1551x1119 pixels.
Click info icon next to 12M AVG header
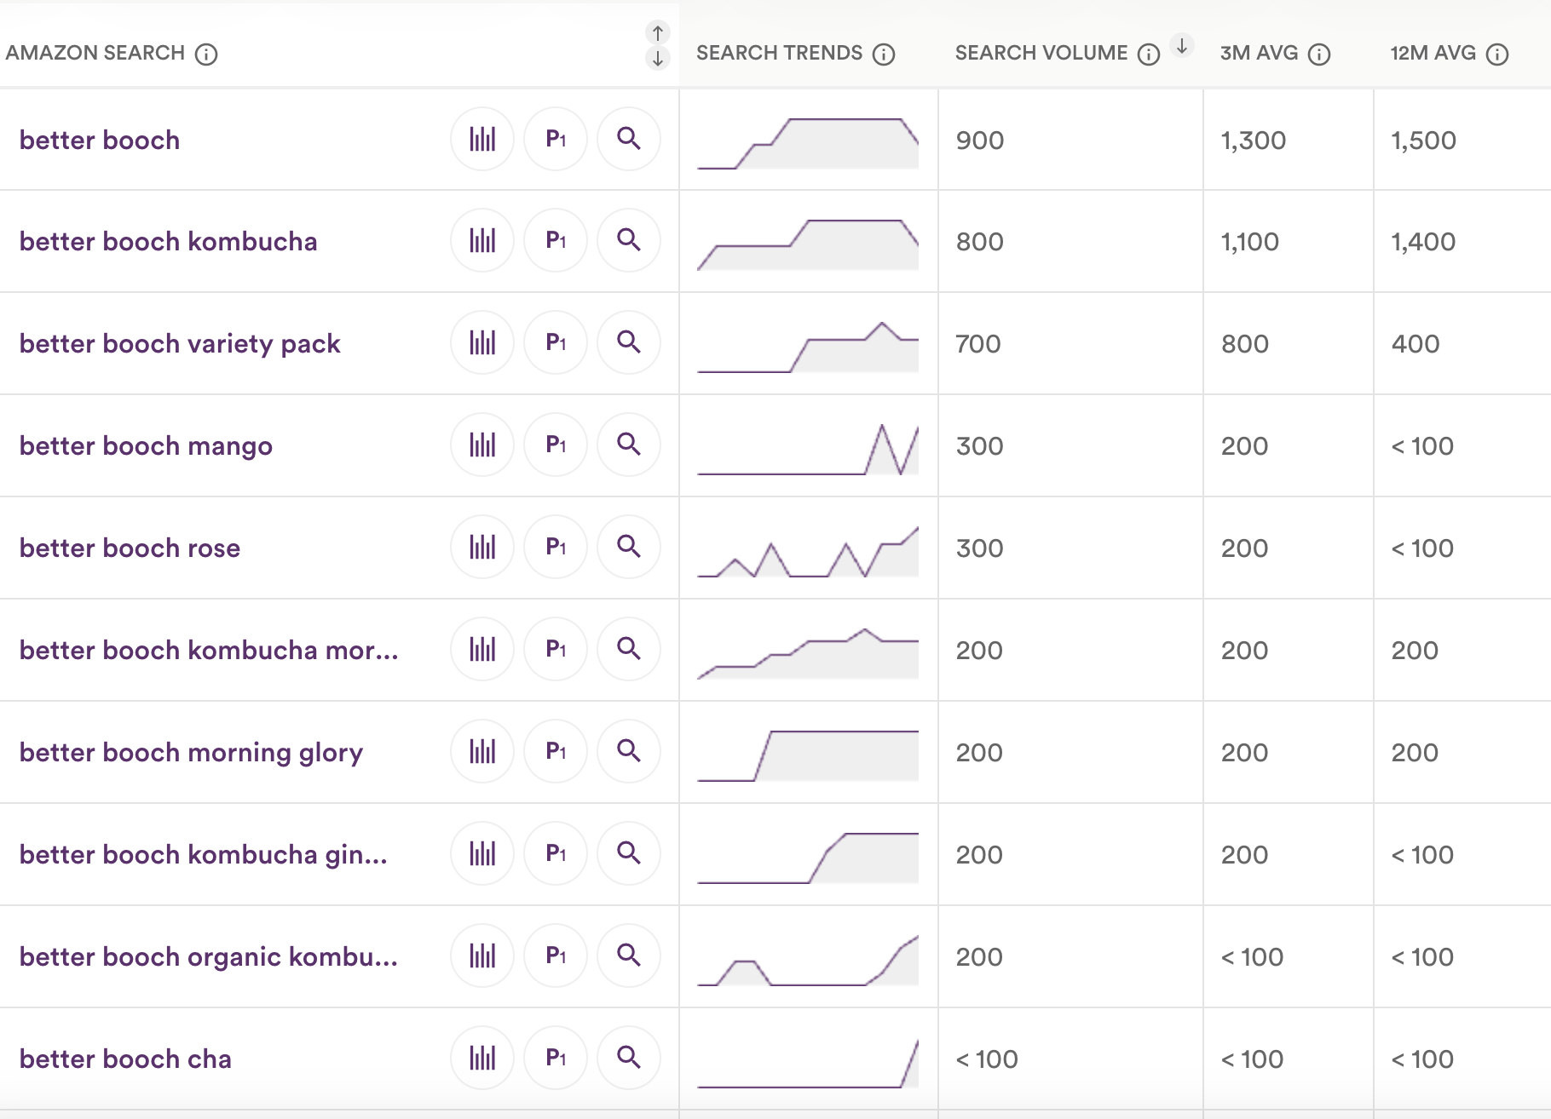tap(1497, 55)
